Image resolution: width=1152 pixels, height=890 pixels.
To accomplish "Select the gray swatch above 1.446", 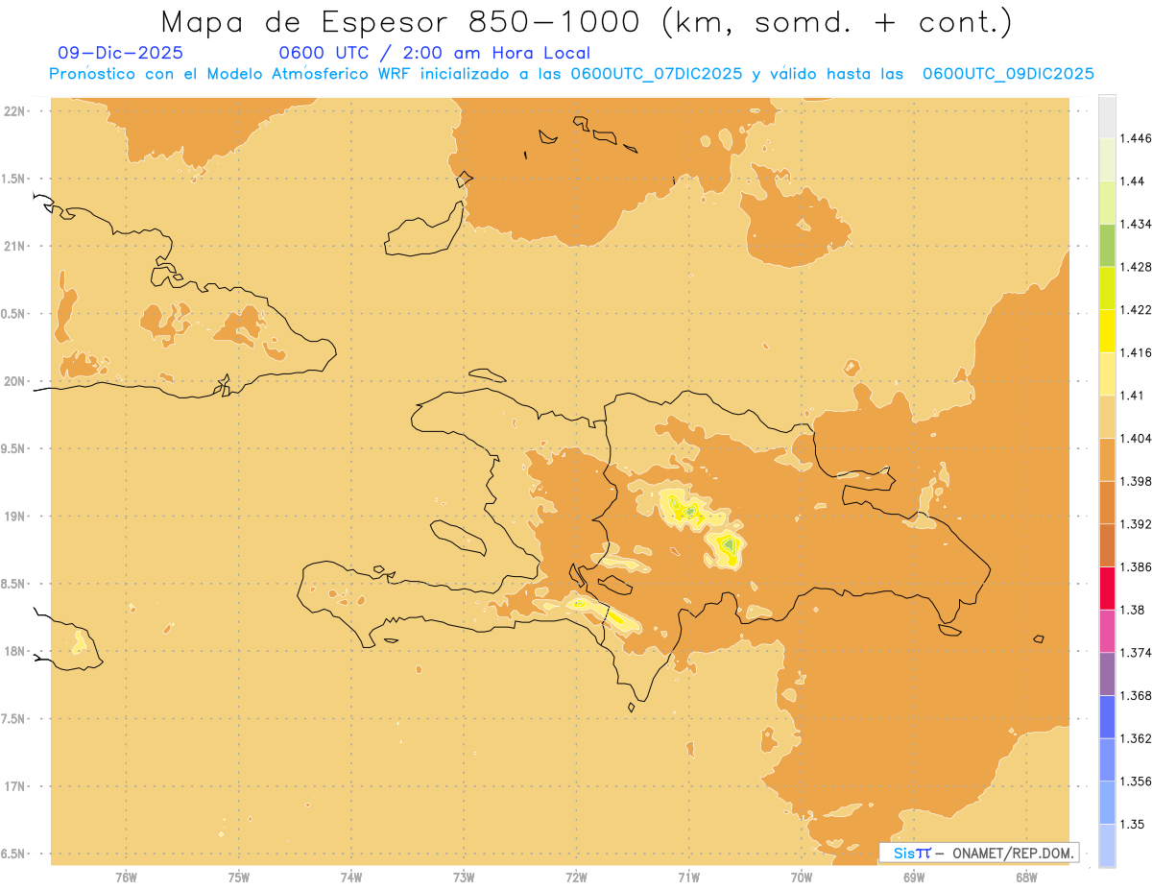I will point(1107,116).
